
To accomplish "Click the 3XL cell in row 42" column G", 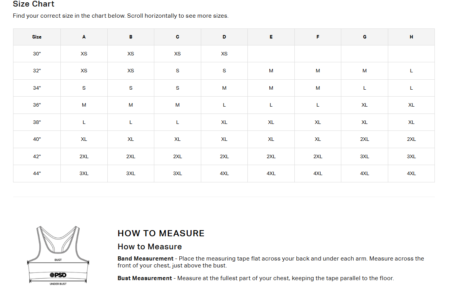I will click(364, 156).
